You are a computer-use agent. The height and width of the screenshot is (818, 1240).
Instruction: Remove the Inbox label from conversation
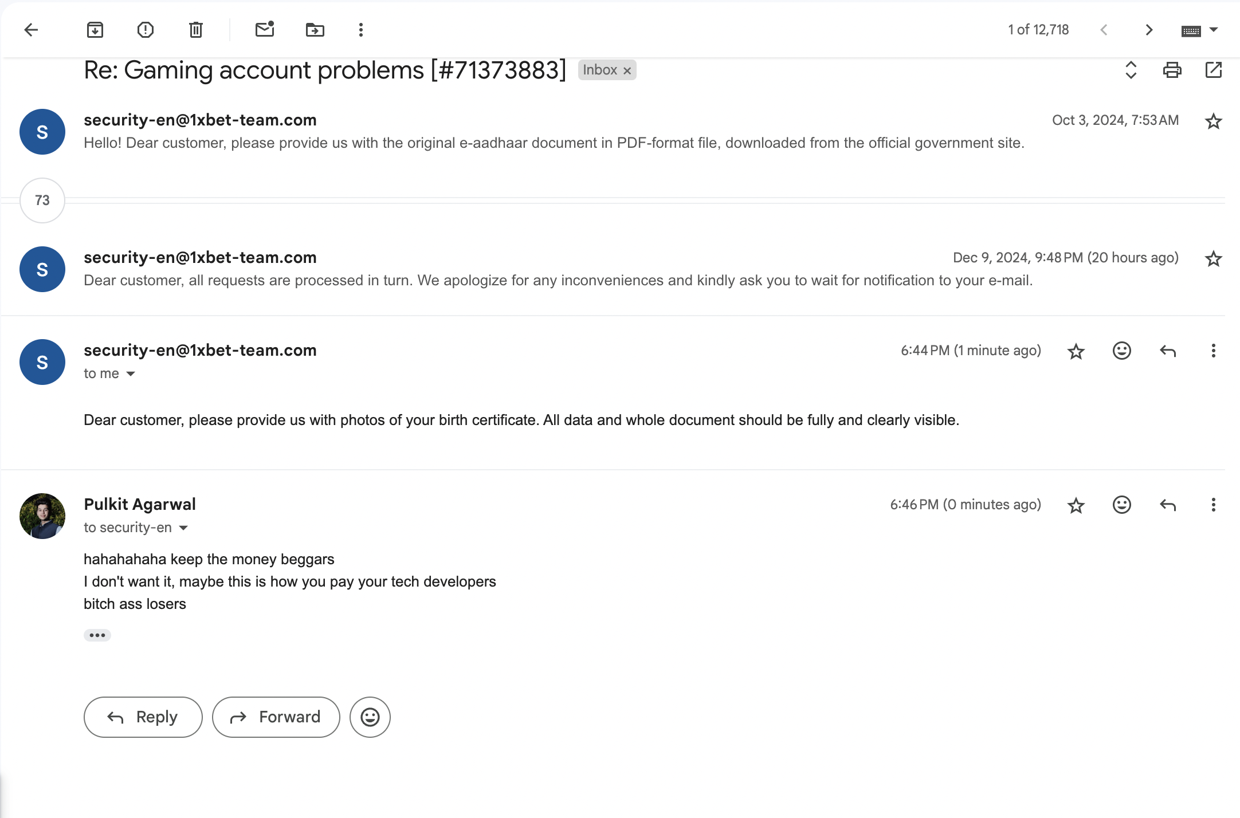627,70
